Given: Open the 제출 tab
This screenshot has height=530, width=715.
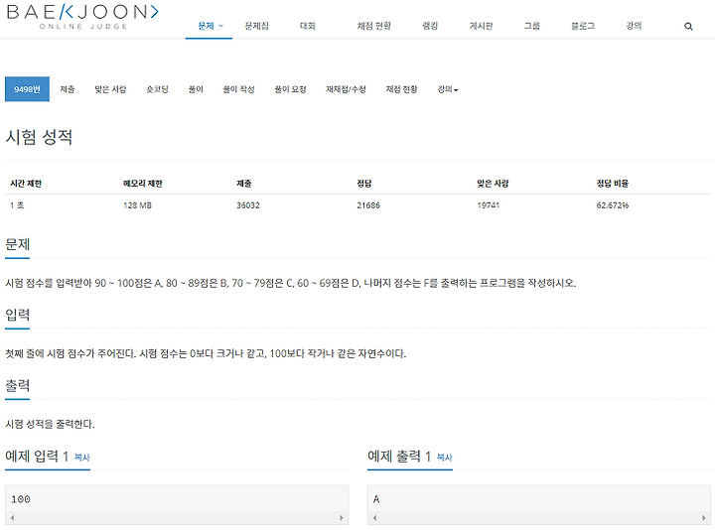Looking at the screenshot, I should coord(68,89).
